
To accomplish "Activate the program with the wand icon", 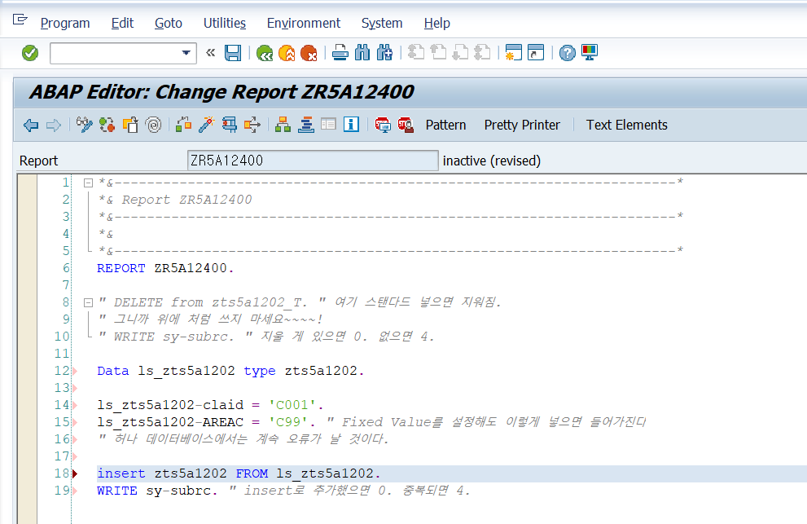I will point(206,125).
